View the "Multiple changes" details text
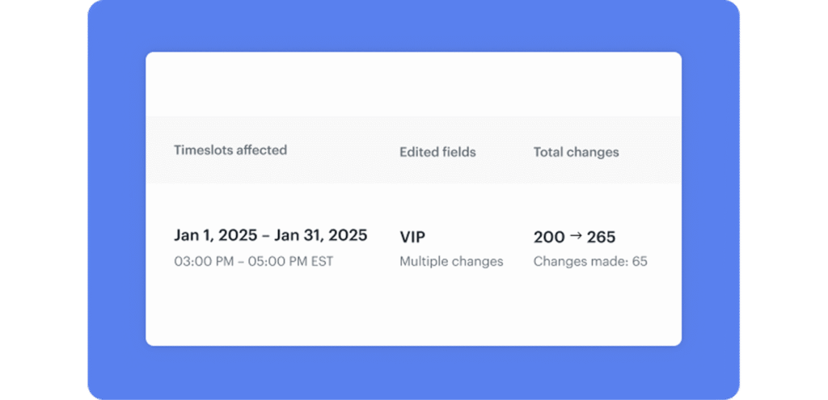Image resolution: width=828 pixels, height=400 pixels. (451, 261)
